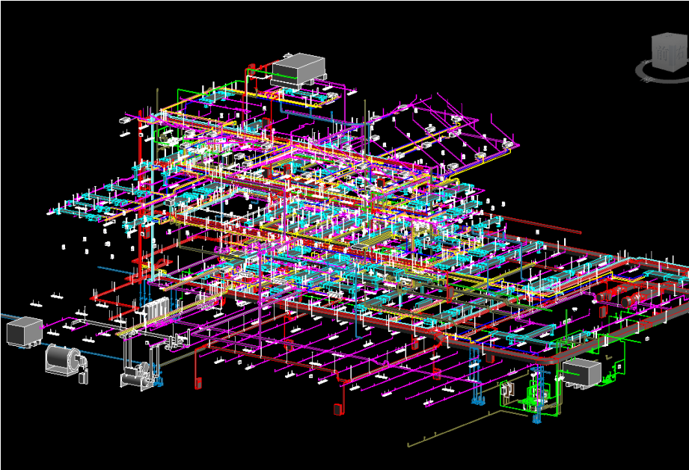Select the gray equipment box at the far left

(25, 331)
